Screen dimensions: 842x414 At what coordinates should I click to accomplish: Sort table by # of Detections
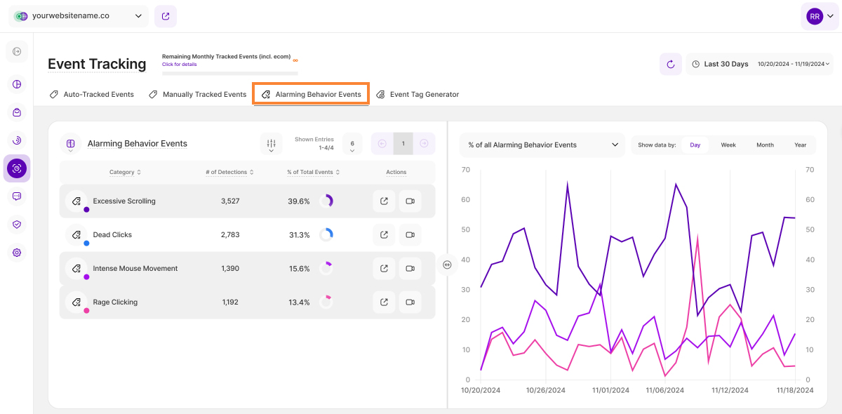(229, 172)
